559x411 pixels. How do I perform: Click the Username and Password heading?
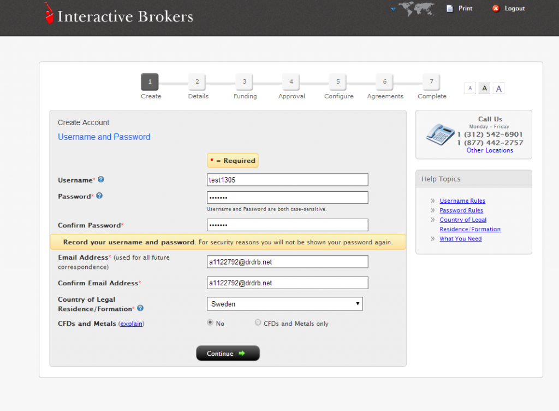coord(104,137)
